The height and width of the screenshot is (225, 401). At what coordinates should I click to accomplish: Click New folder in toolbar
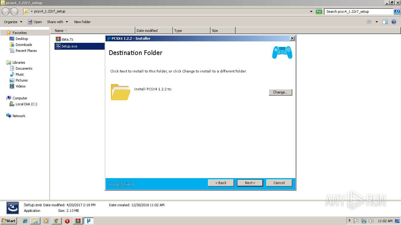[x=82, y=22]
